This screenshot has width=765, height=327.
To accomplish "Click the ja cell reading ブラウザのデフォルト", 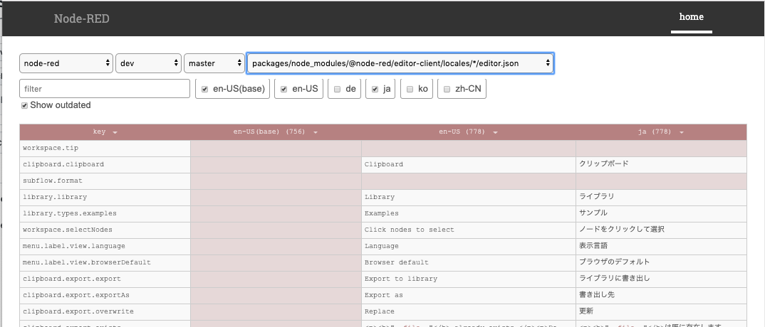I will point(661,263).
